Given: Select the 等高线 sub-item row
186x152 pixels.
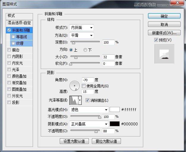Looking at the screenshot, I should click(x=21, y=37).
